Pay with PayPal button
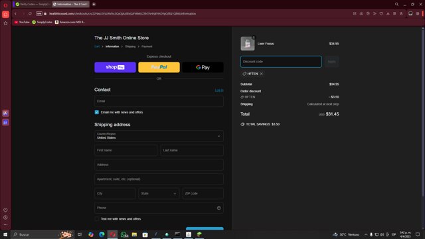 pyautogui.click(x=159, y=67)
